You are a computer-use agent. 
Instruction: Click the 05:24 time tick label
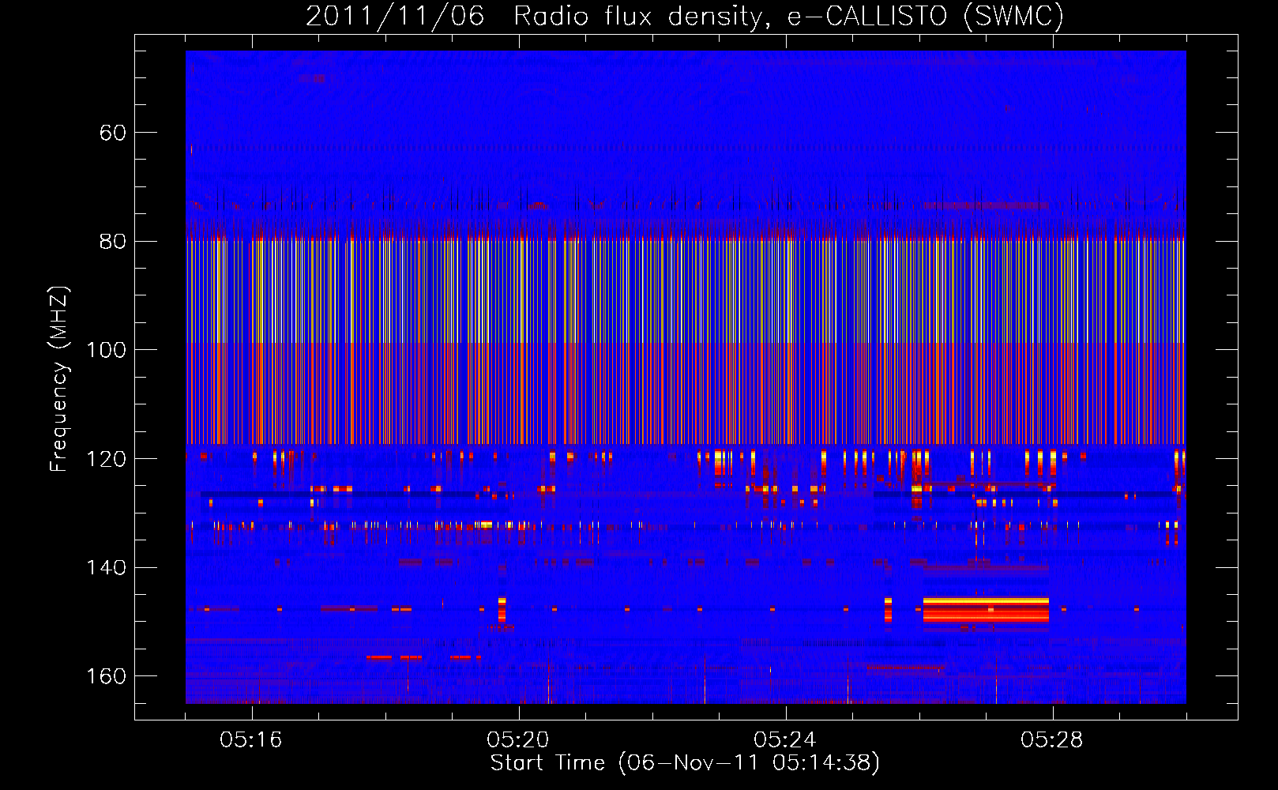coord(785,740)
